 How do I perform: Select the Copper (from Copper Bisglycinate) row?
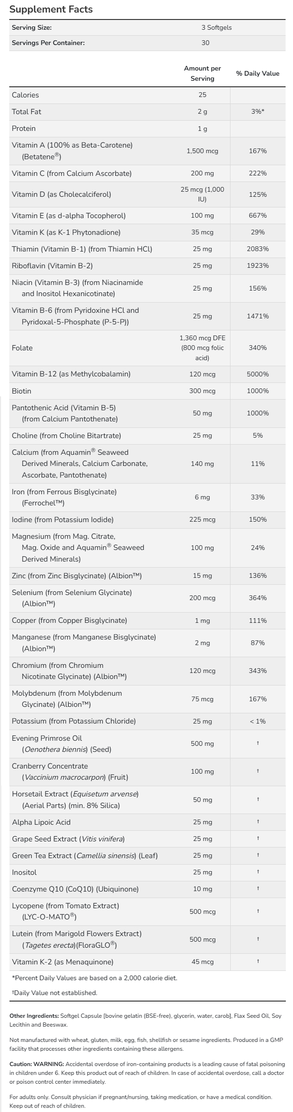(x=69, y=620)
